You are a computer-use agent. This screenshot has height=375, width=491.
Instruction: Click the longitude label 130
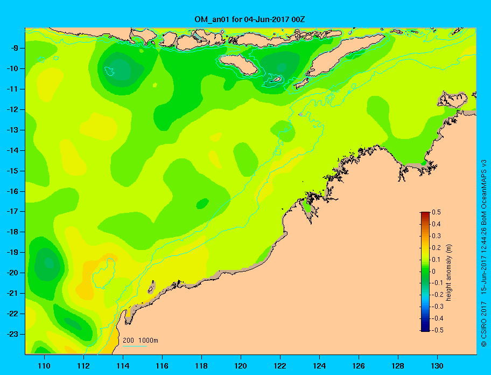437,366
